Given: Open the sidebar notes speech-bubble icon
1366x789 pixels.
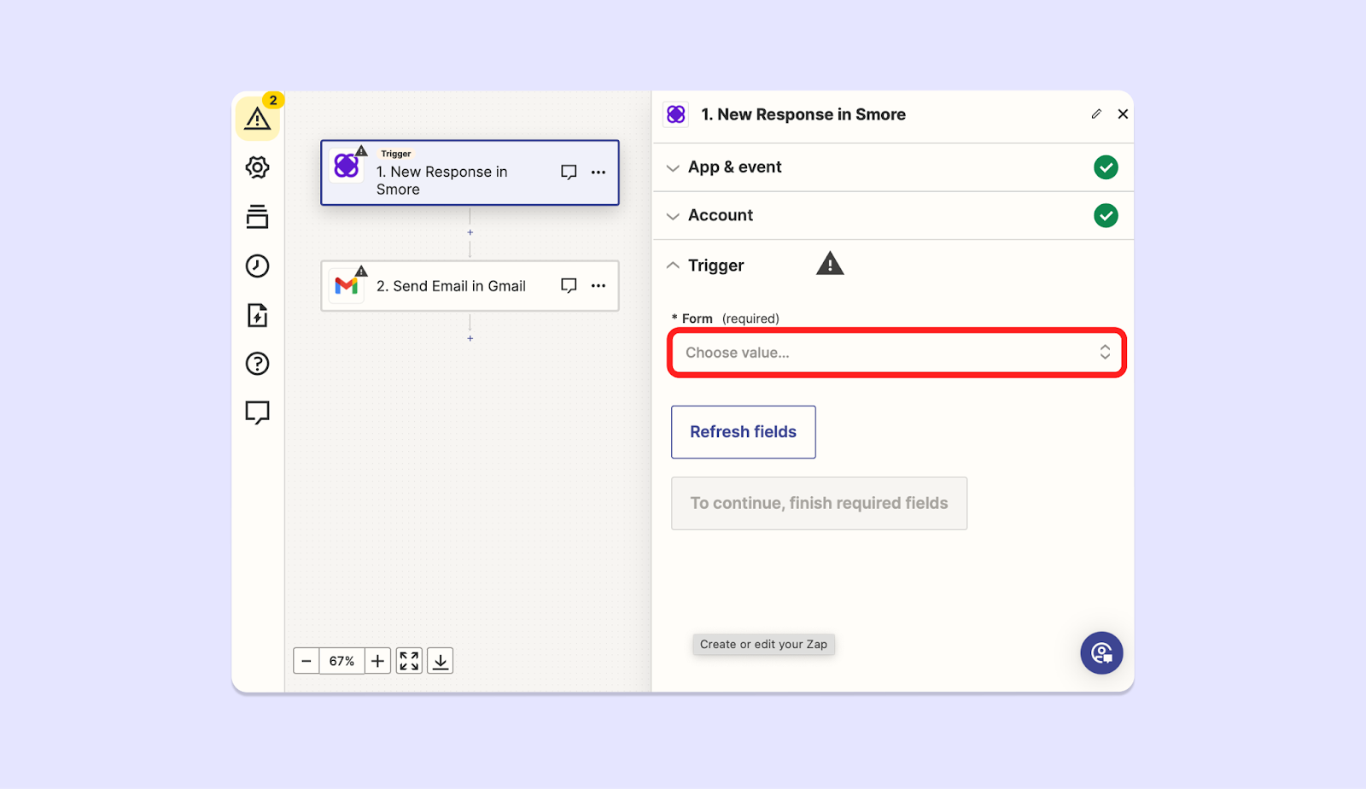Looking at the screenshot, I should (x=257, y=413).
